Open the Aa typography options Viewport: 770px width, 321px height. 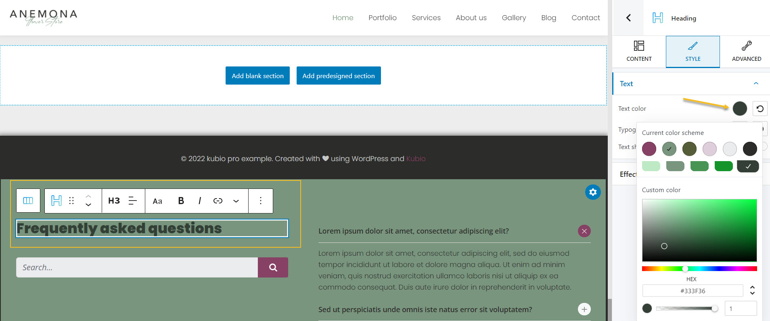[157, 201]
